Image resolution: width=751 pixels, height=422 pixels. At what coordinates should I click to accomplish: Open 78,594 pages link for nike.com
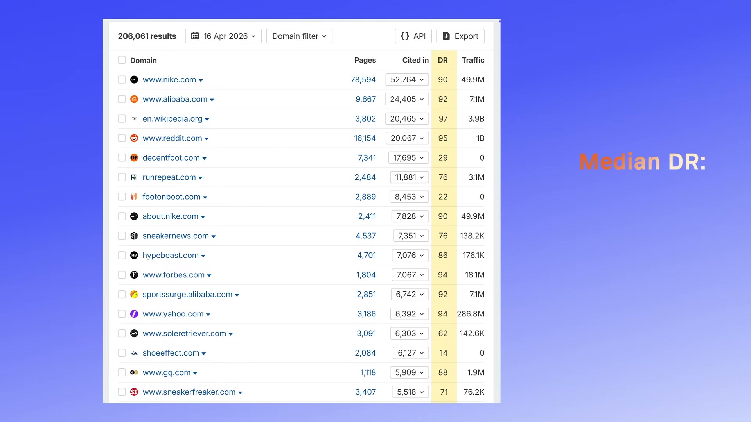pyautogui.click(x=363, y=80)
